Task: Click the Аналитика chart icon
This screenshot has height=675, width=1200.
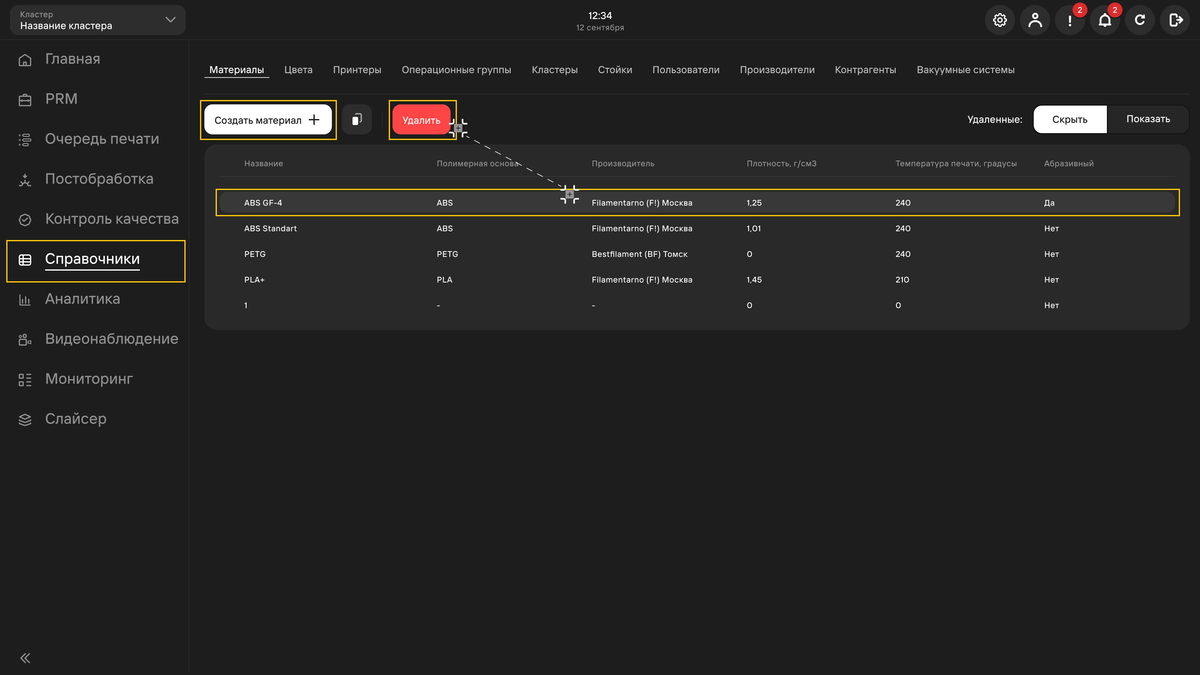Action: pyautogui.click(x=25, y=300)
